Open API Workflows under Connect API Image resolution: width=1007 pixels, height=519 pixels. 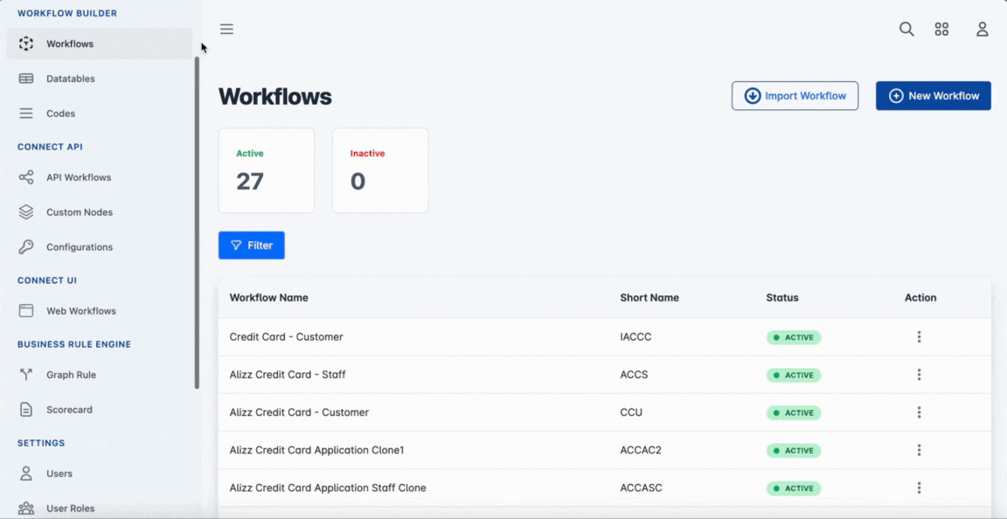click(x=79, y=177)
